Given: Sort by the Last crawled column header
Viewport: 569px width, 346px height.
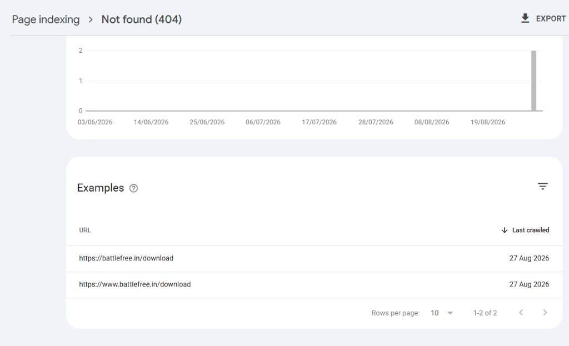Looking at the screenshot, I should click(531, 230).
